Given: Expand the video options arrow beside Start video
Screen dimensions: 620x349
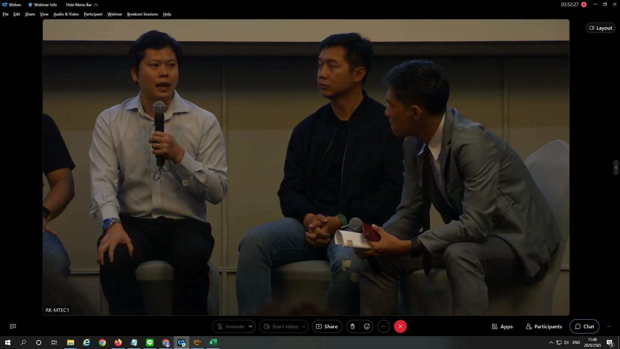Looking at the screenshot, I should [304, 326].
